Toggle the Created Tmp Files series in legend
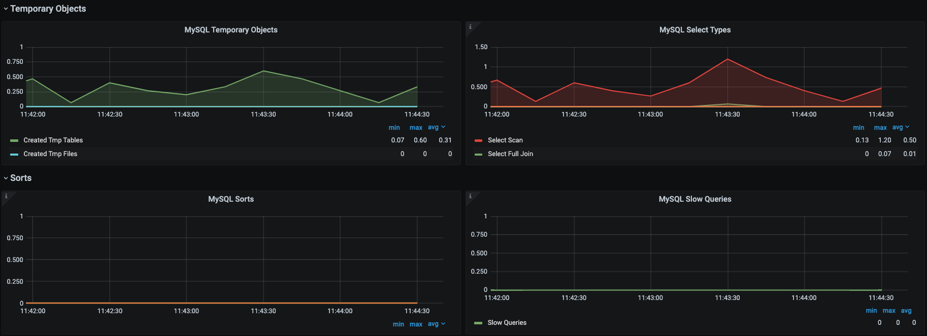Screen dimensions: 927x336 50,154
